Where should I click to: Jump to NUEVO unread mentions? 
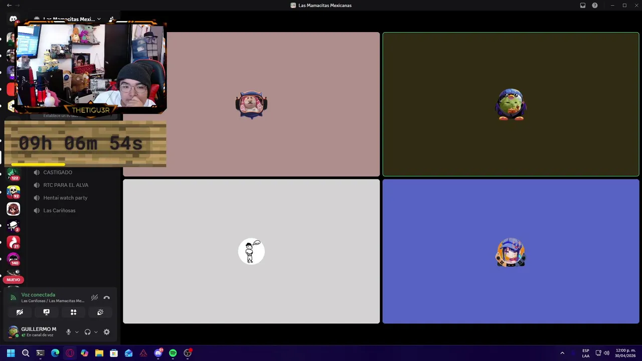coord(13,280)
